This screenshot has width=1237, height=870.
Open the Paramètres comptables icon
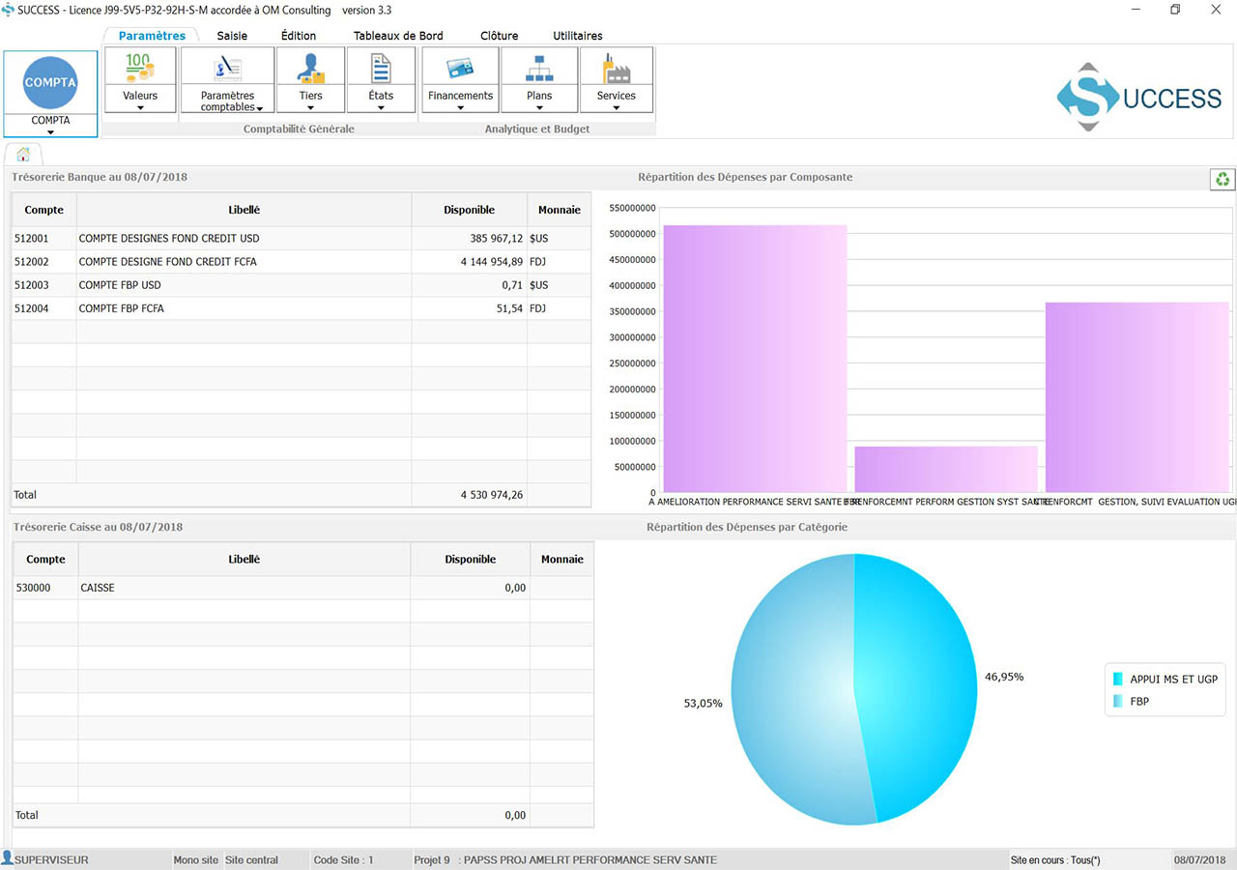click(x=228, y=68)
